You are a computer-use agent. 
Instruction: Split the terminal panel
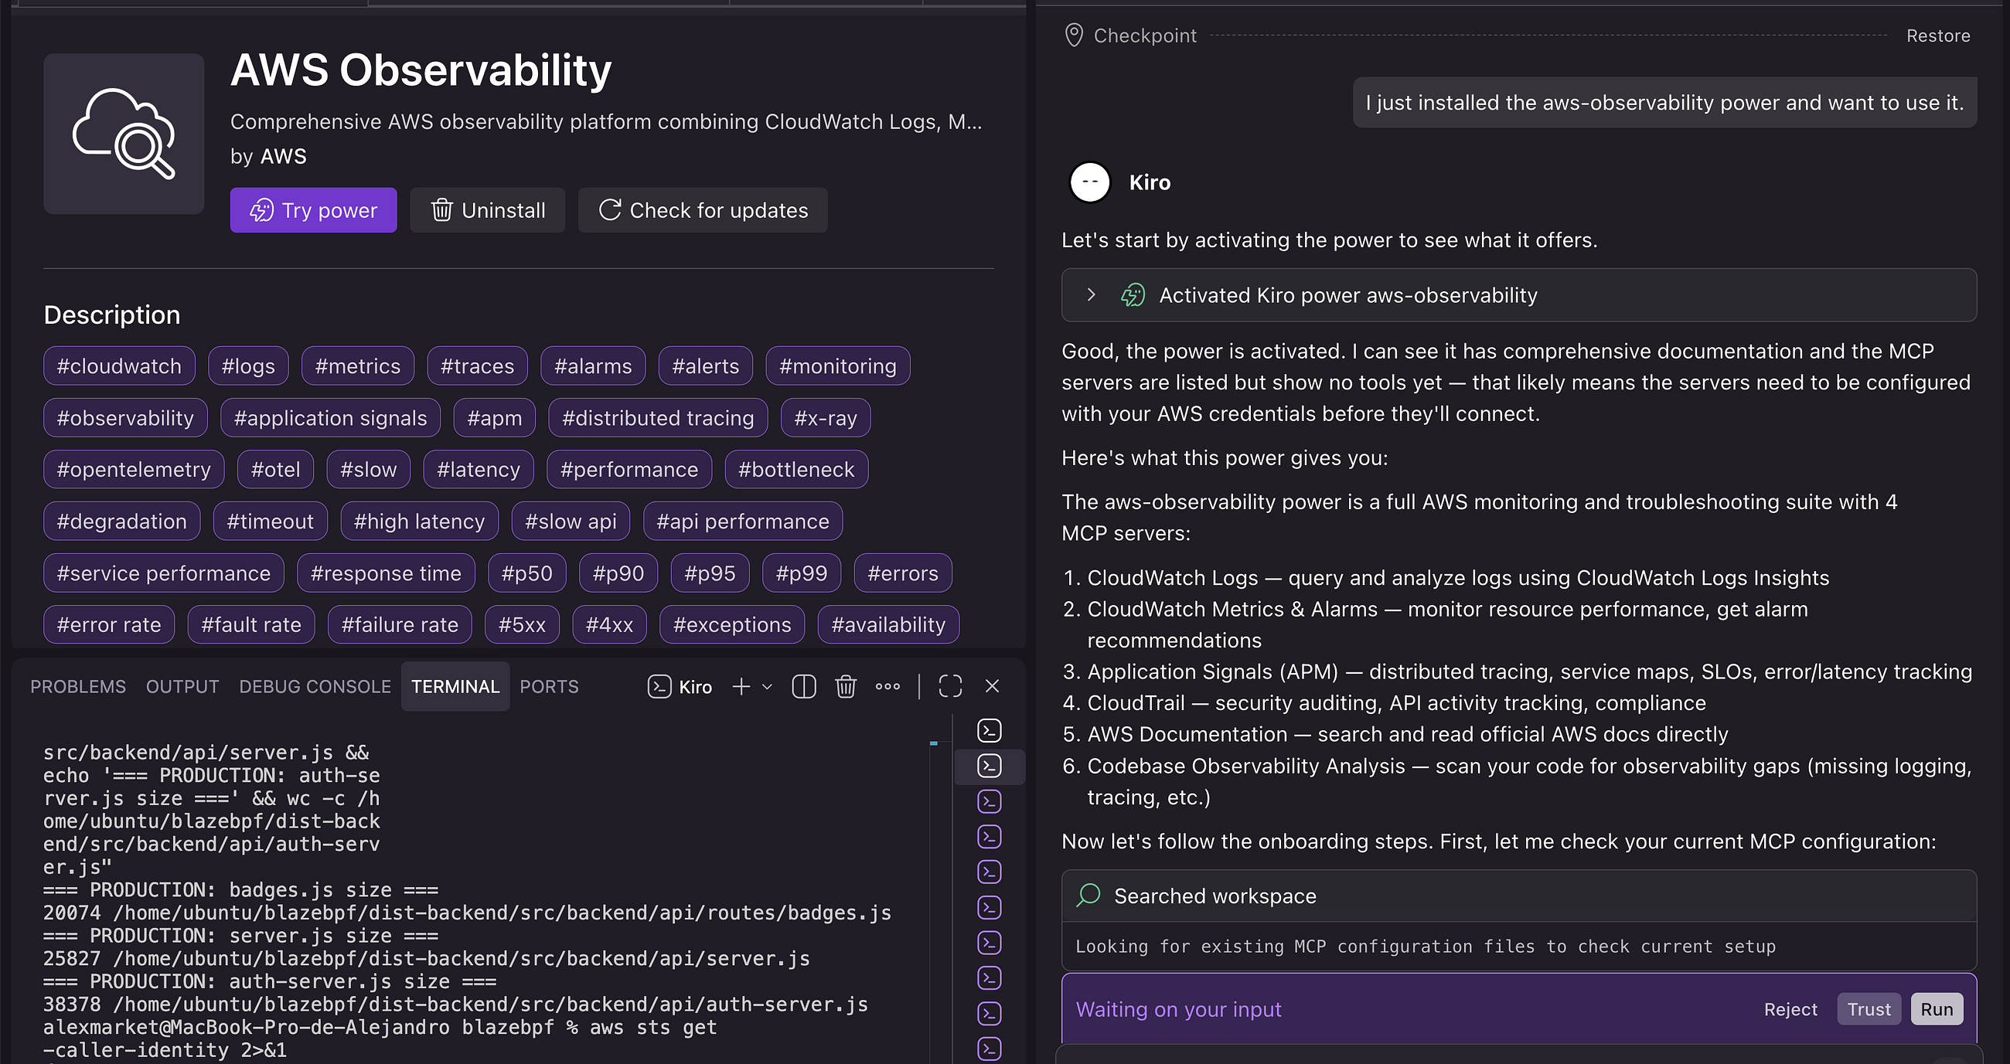point(804,686)
